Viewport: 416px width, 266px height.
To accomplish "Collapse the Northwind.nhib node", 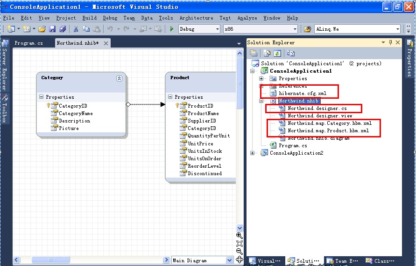I will point(261,101).
